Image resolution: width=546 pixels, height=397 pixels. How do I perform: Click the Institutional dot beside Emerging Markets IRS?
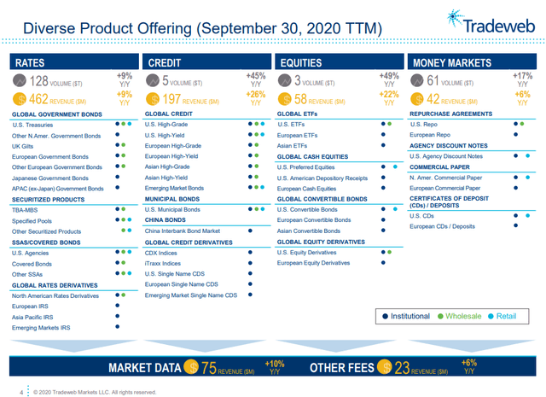[118, 327]
